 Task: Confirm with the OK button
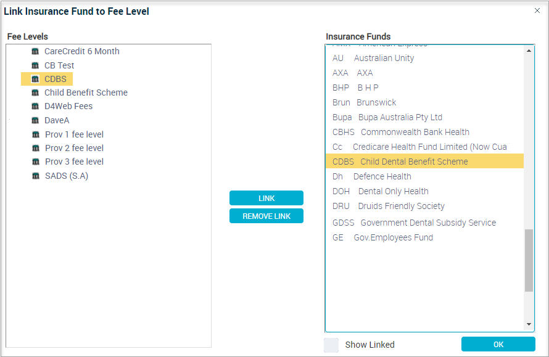(x=498, y=345)
